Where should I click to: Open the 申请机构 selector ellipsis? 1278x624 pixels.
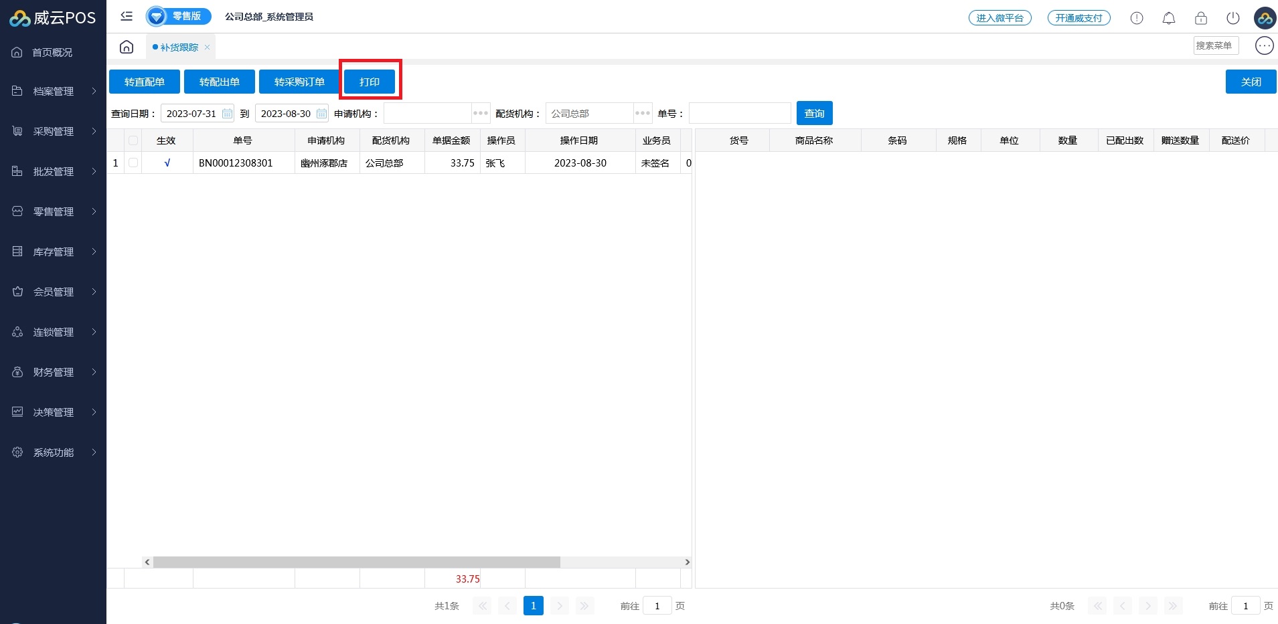tap(481, 113)
